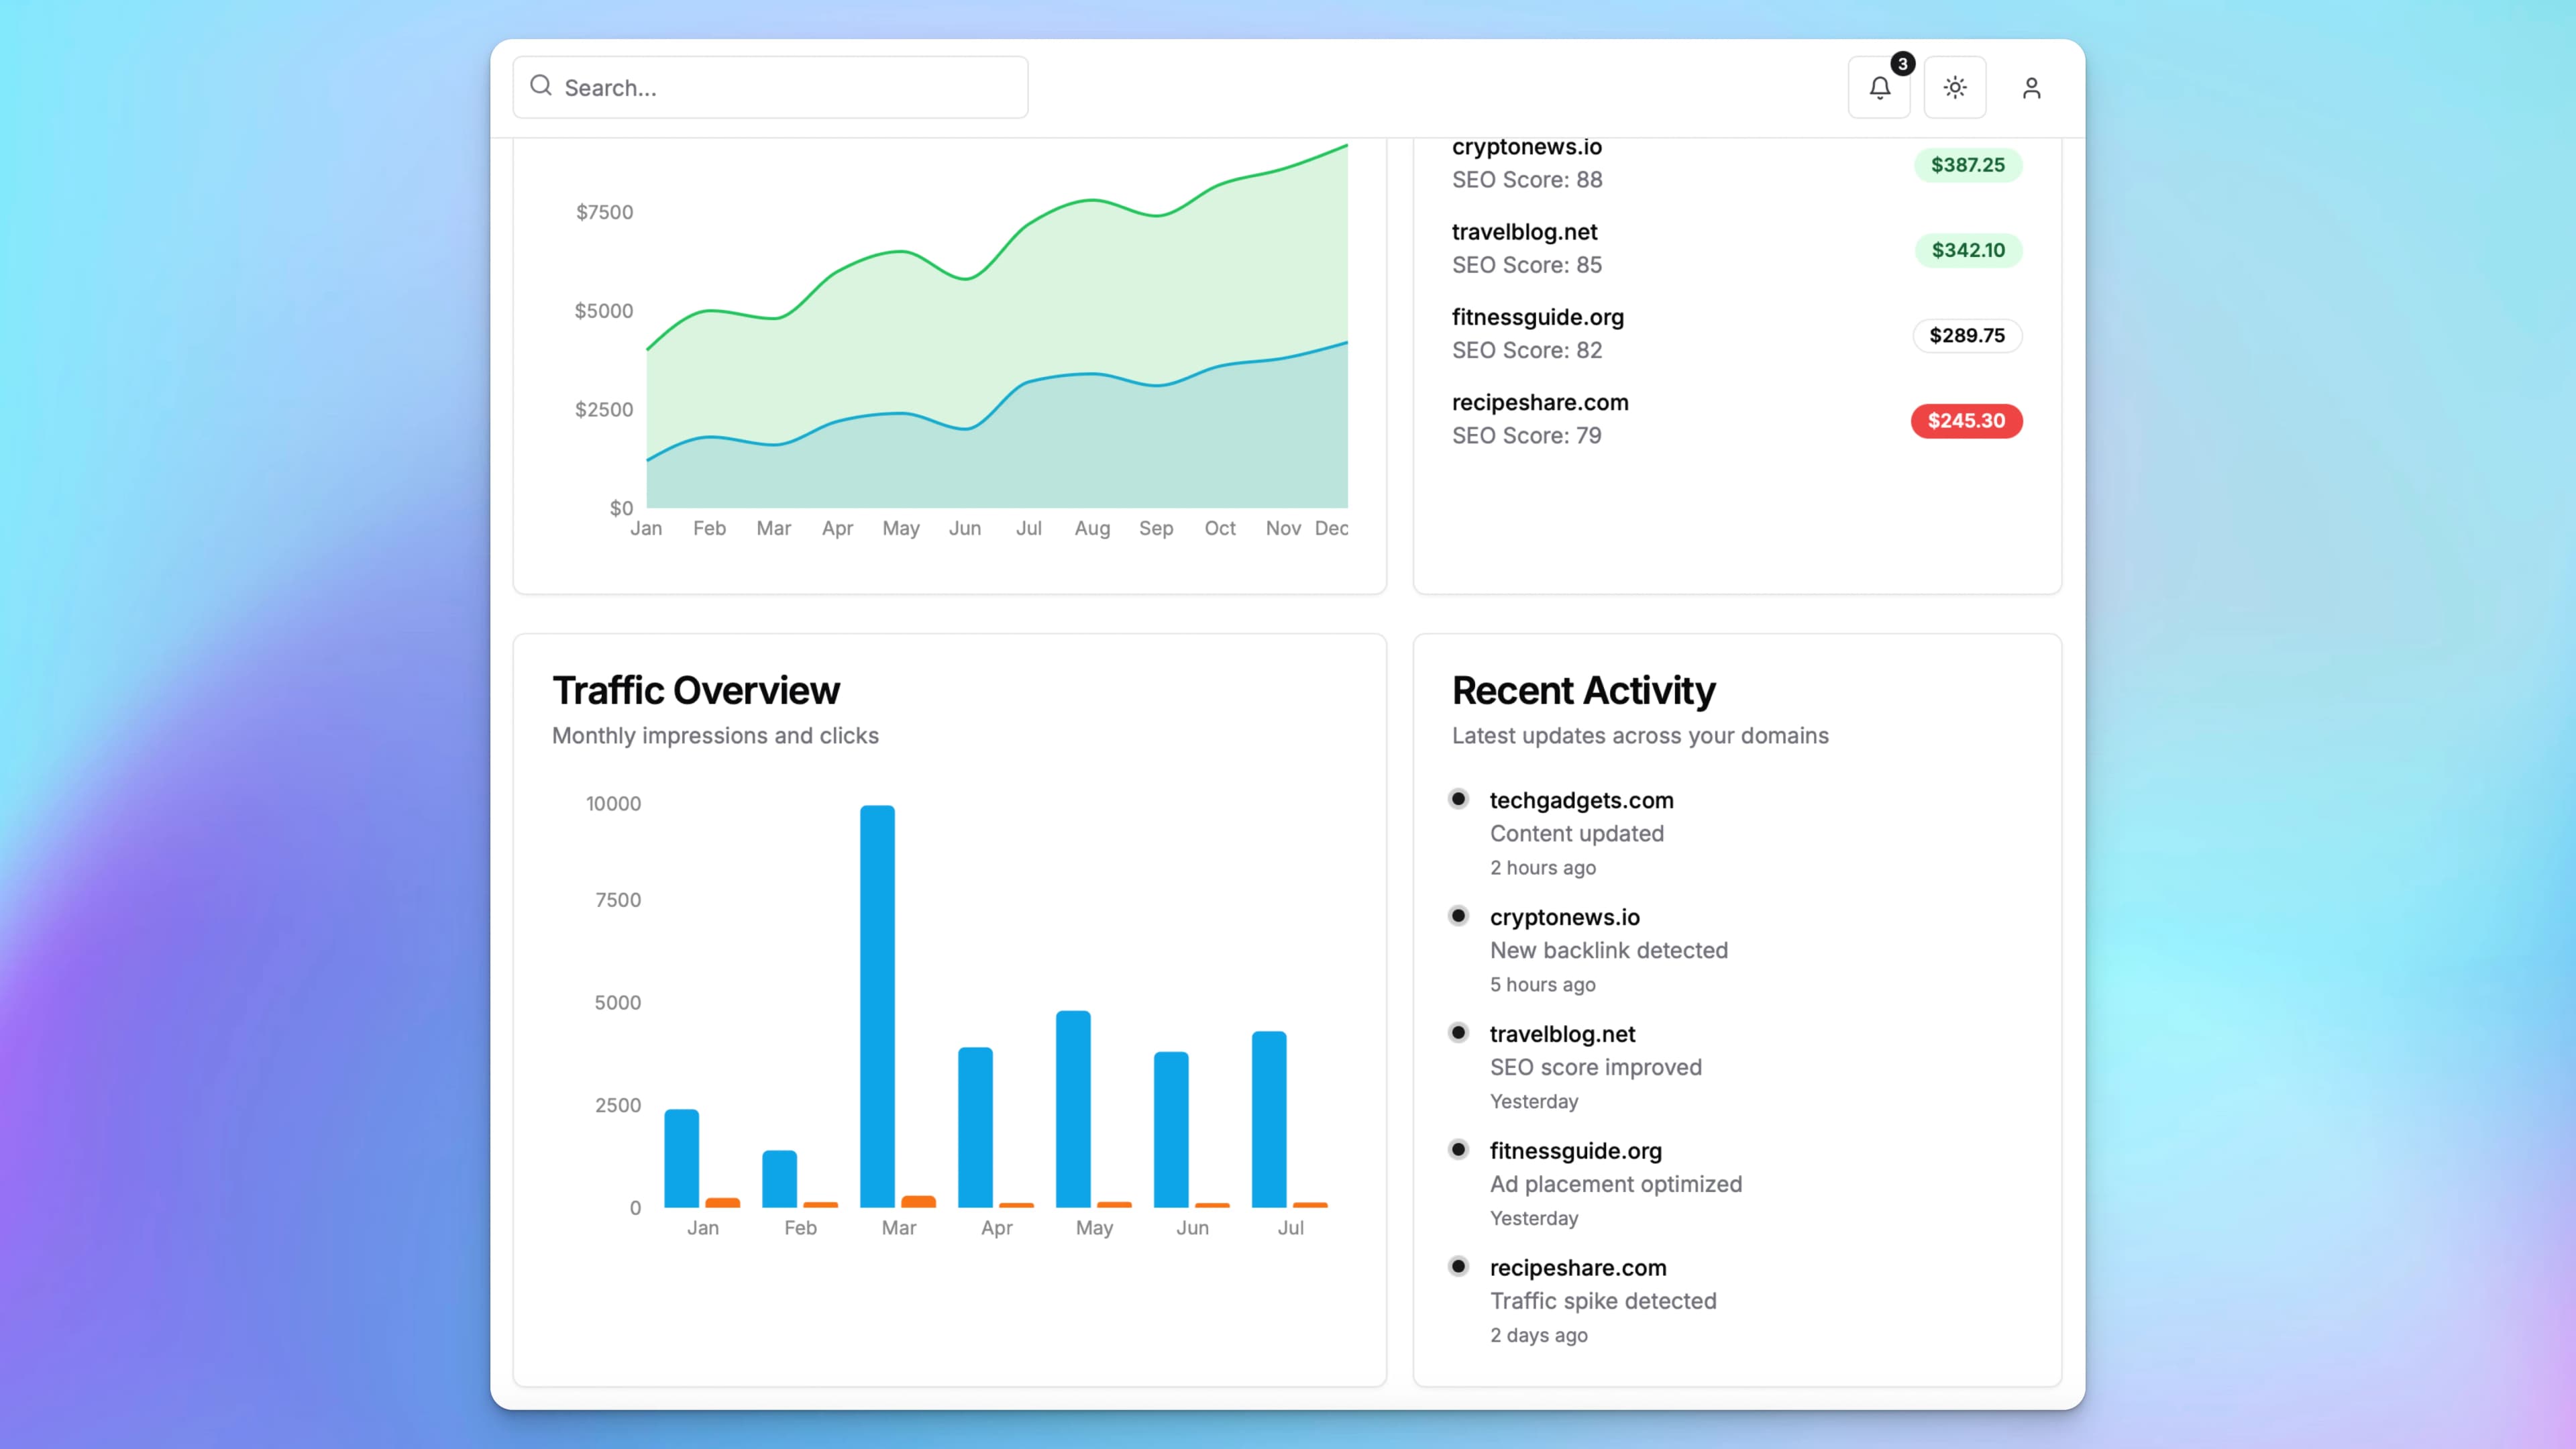Click the orange January clicks bar
The height and width of the screenshot is (1449, 2576).
[x=722, y=1202]
